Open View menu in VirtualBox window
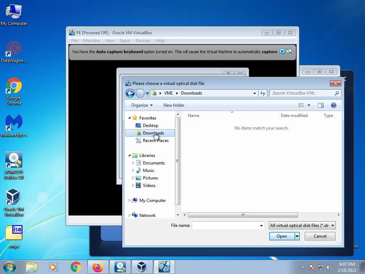This screenshot has width=365, height=274. pyautogui.click(x=110, y=41)
